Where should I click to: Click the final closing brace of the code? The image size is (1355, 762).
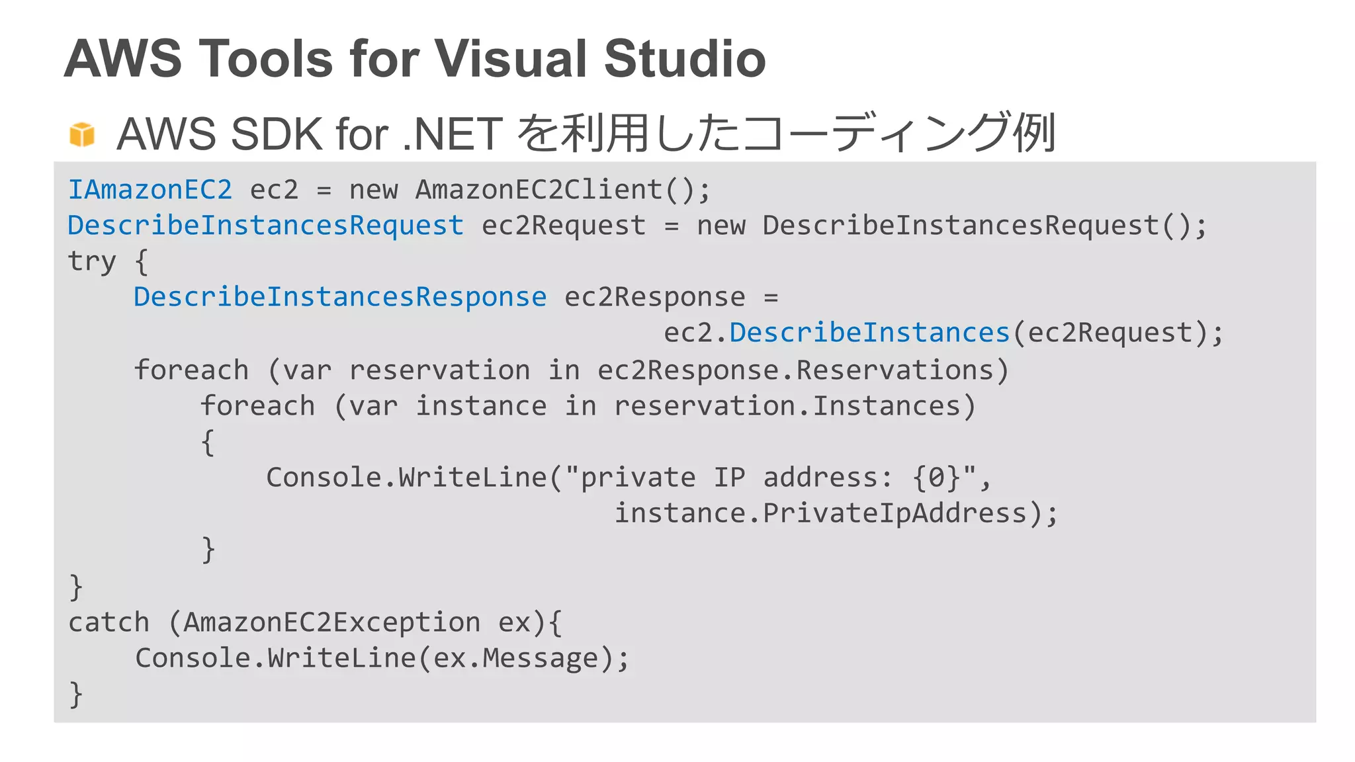[x=76, y=694]
